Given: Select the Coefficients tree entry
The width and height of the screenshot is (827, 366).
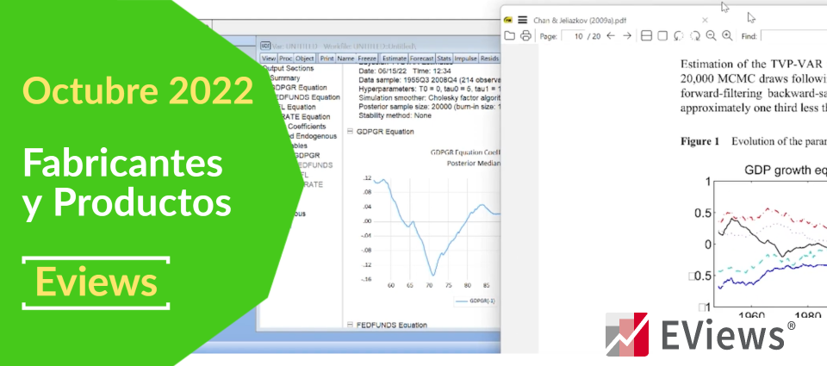Looking at the screenshot, I should pos(308,127).
